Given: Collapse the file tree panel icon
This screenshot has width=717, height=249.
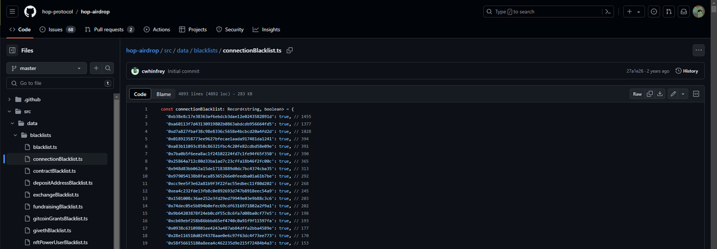Looking at the screenshot, I should [x=12, y=50].
